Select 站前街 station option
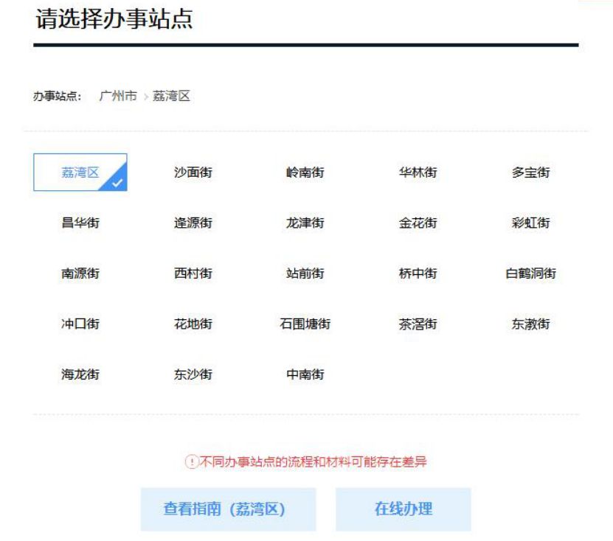613x541 pixels. 305,273
